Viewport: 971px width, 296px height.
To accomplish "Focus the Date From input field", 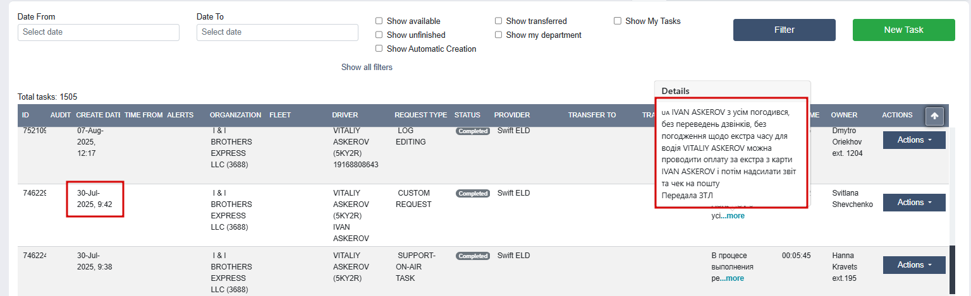I will [x=99, y=32].
